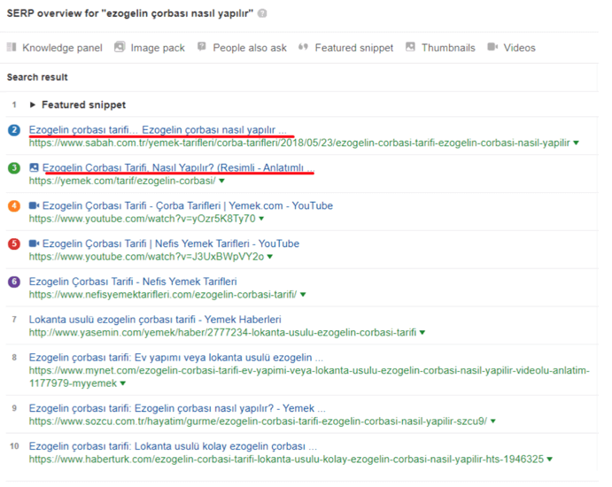Expand the Featured snippet row
The height and width of the screenshot is (487, 612).
coord(34,104)
